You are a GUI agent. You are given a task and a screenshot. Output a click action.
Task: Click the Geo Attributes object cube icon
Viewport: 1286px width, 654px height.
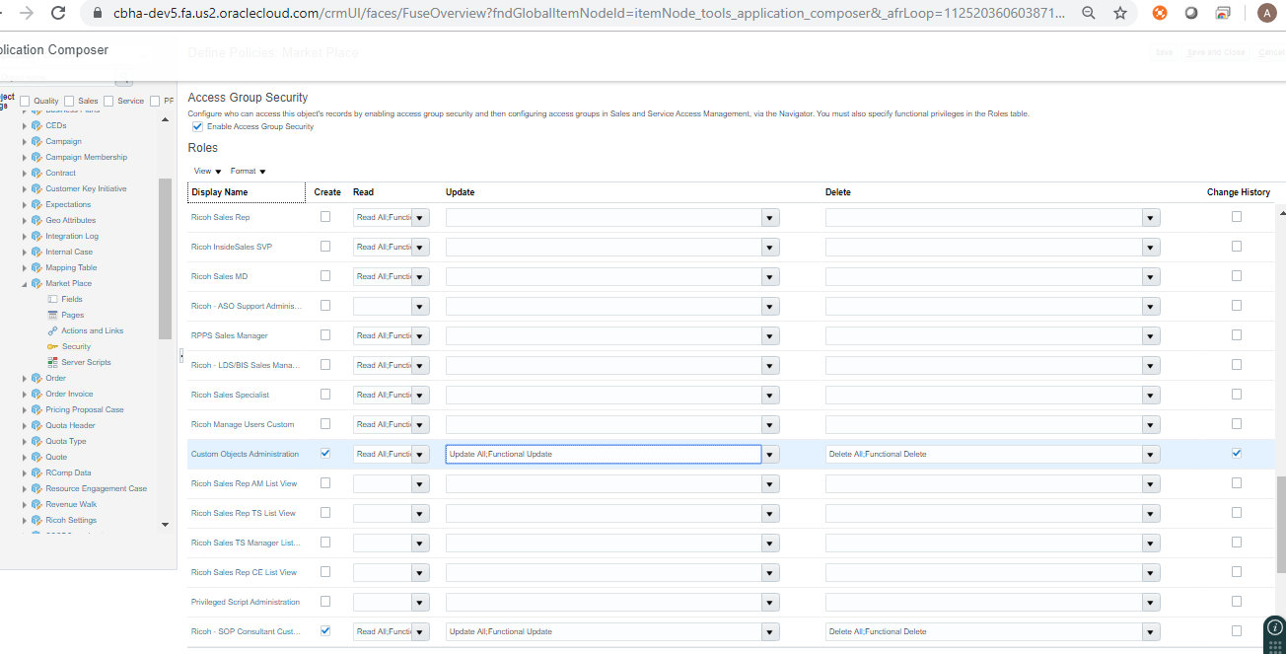[36, 220]
